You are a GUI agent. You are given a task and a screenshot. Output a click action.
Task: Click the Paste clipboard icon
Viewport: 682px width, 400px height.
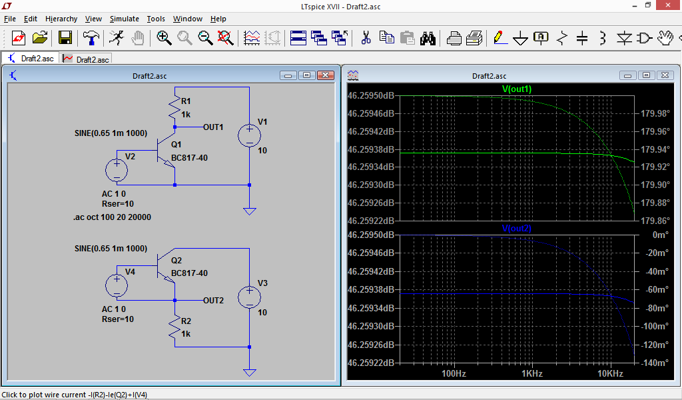(x=408, y=38)
